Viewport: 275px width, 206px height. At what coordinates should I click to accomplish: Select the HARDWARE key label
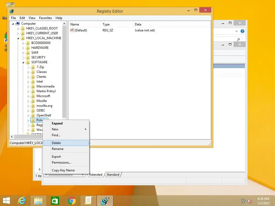point(40,48)
